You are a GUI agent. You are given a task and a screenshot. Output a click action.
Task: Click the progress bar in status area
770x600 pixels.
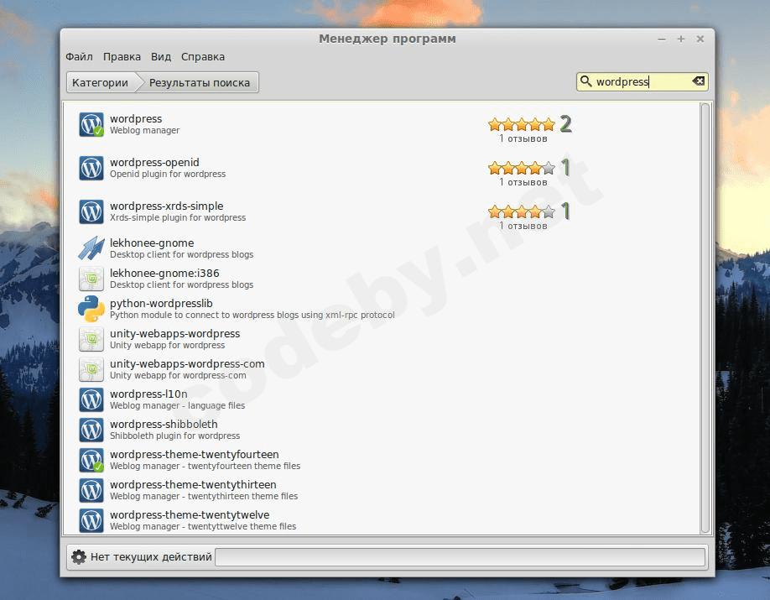point(460,556)
